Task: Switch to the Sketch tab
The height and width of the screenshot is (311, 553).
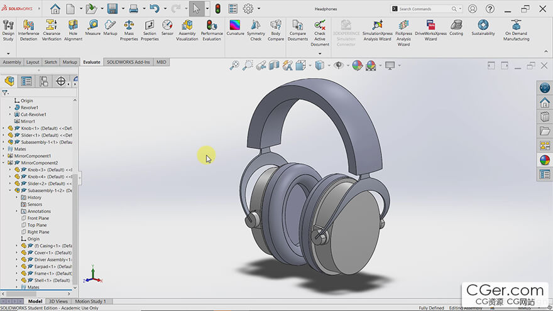Action: point(50,62)
